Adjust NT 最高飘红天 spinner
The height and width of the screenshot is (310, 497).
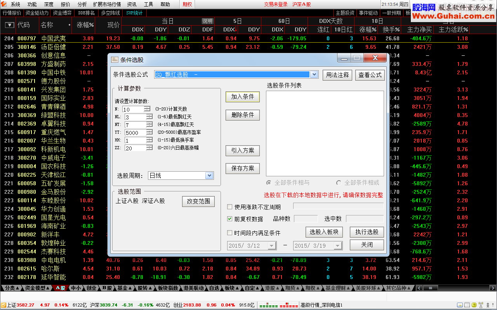click(149, 125)
